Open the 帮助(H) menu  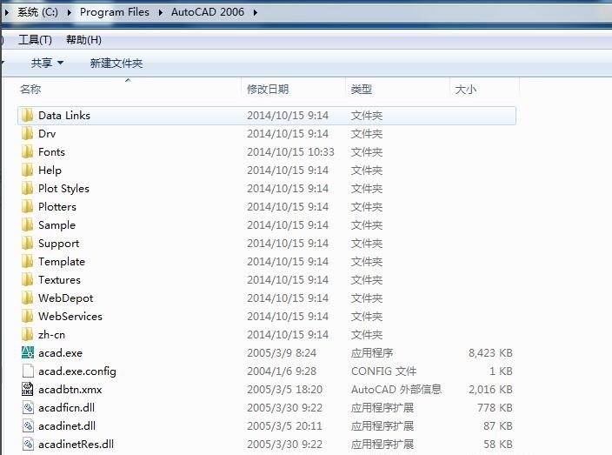[x=83, y=40]
